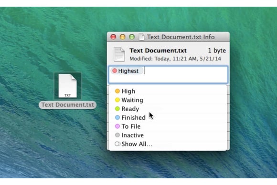Select Text Document.txt icon on desktop
Image resolution: width=277 pixels, height=185 pixels.
pos(68,86)
